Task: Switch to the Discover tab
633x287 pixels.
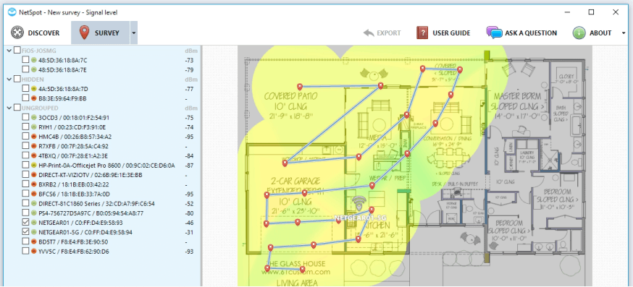Action: (x=35, y=33)
